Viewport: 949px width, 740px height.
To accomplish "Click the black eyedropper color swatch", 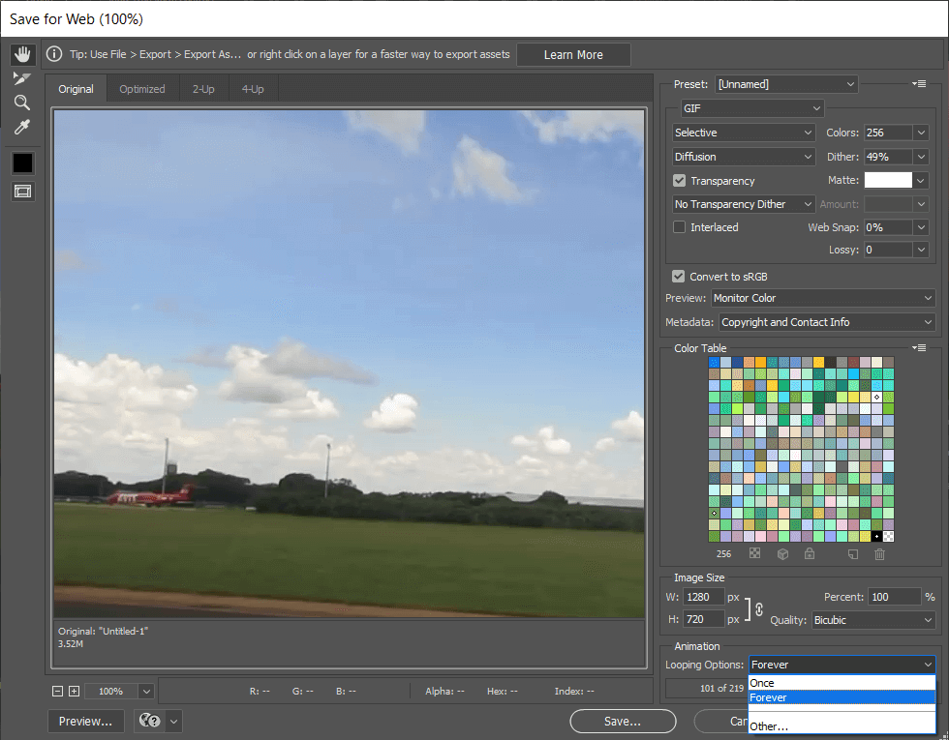I will (22, 163).
